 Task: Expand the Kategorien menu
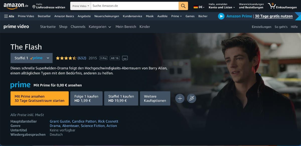click(x=100, y=27)
